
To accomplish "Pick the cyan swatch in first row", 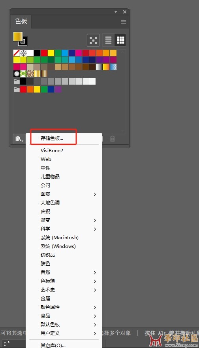I will [65, 53].
